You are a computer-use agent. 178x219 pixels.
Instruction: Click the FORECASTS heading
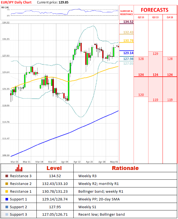click(155, 10)
